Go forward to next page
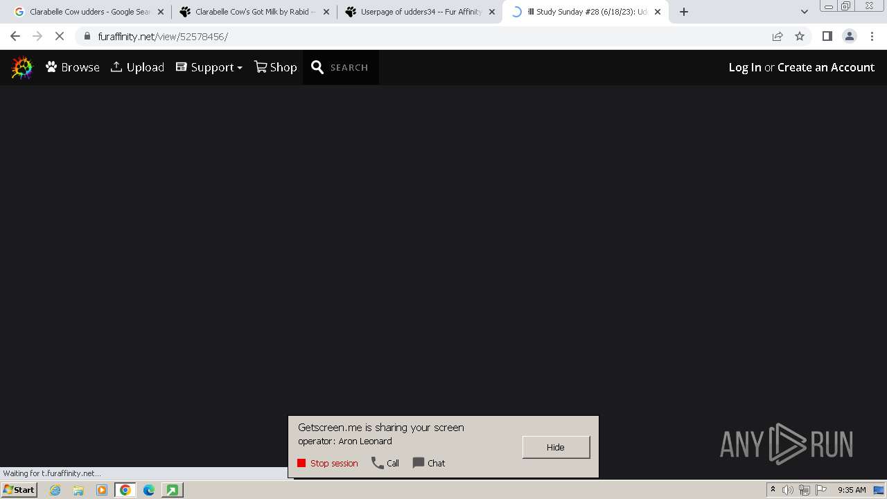887x499 pixels. click(37, 36)
